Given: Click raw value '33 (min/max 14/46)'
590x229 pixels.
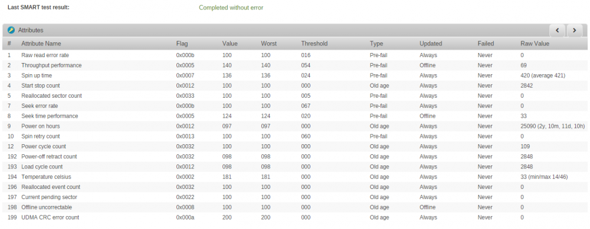Looking at the screenshot, I should [x=545, y=177].
